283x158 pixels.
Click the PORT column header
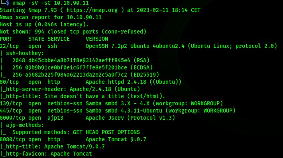coord(6,39)
